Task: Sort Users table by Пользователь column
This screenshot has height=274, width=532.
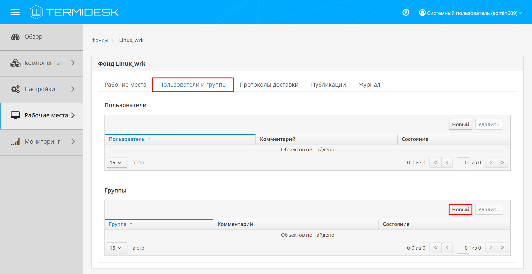Action: pyautogui.click(x=127, y=139)
